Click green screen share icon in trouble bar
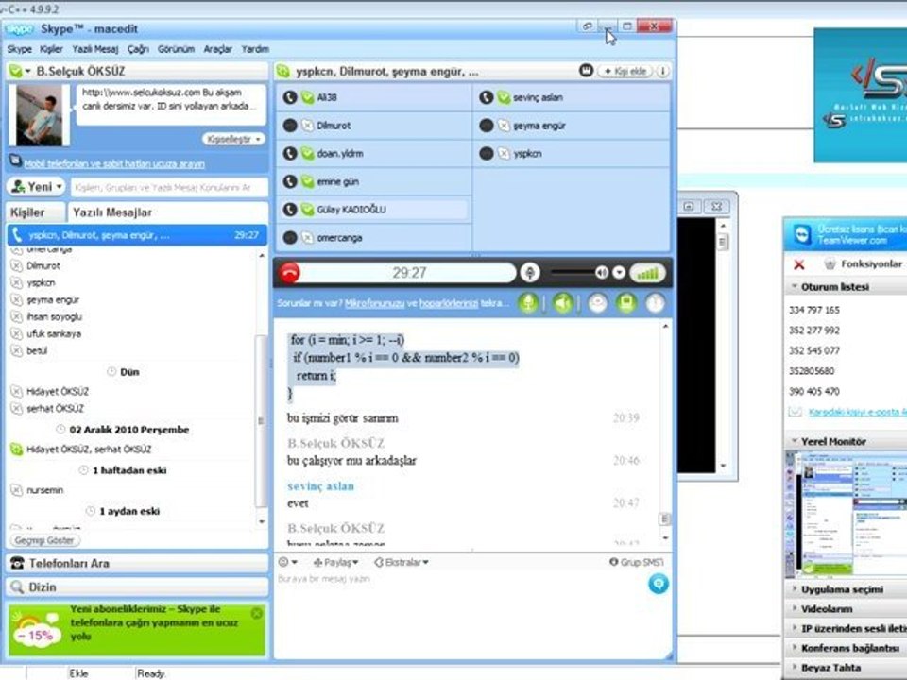 (x=625, y=303)
